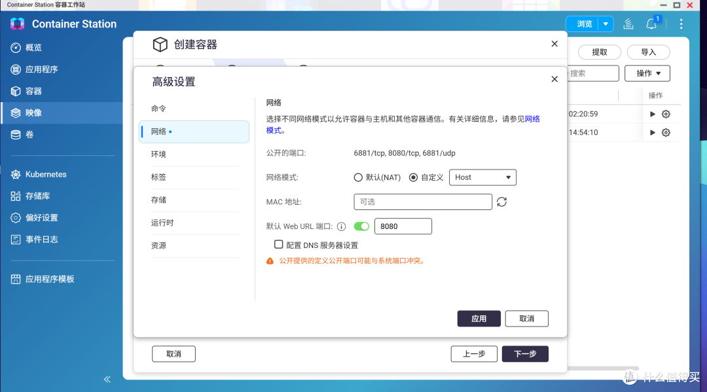The height and width of the screenshot is (392, 707).
Task: Click the 搜索 search field
Action: click(x=593, y=73)
